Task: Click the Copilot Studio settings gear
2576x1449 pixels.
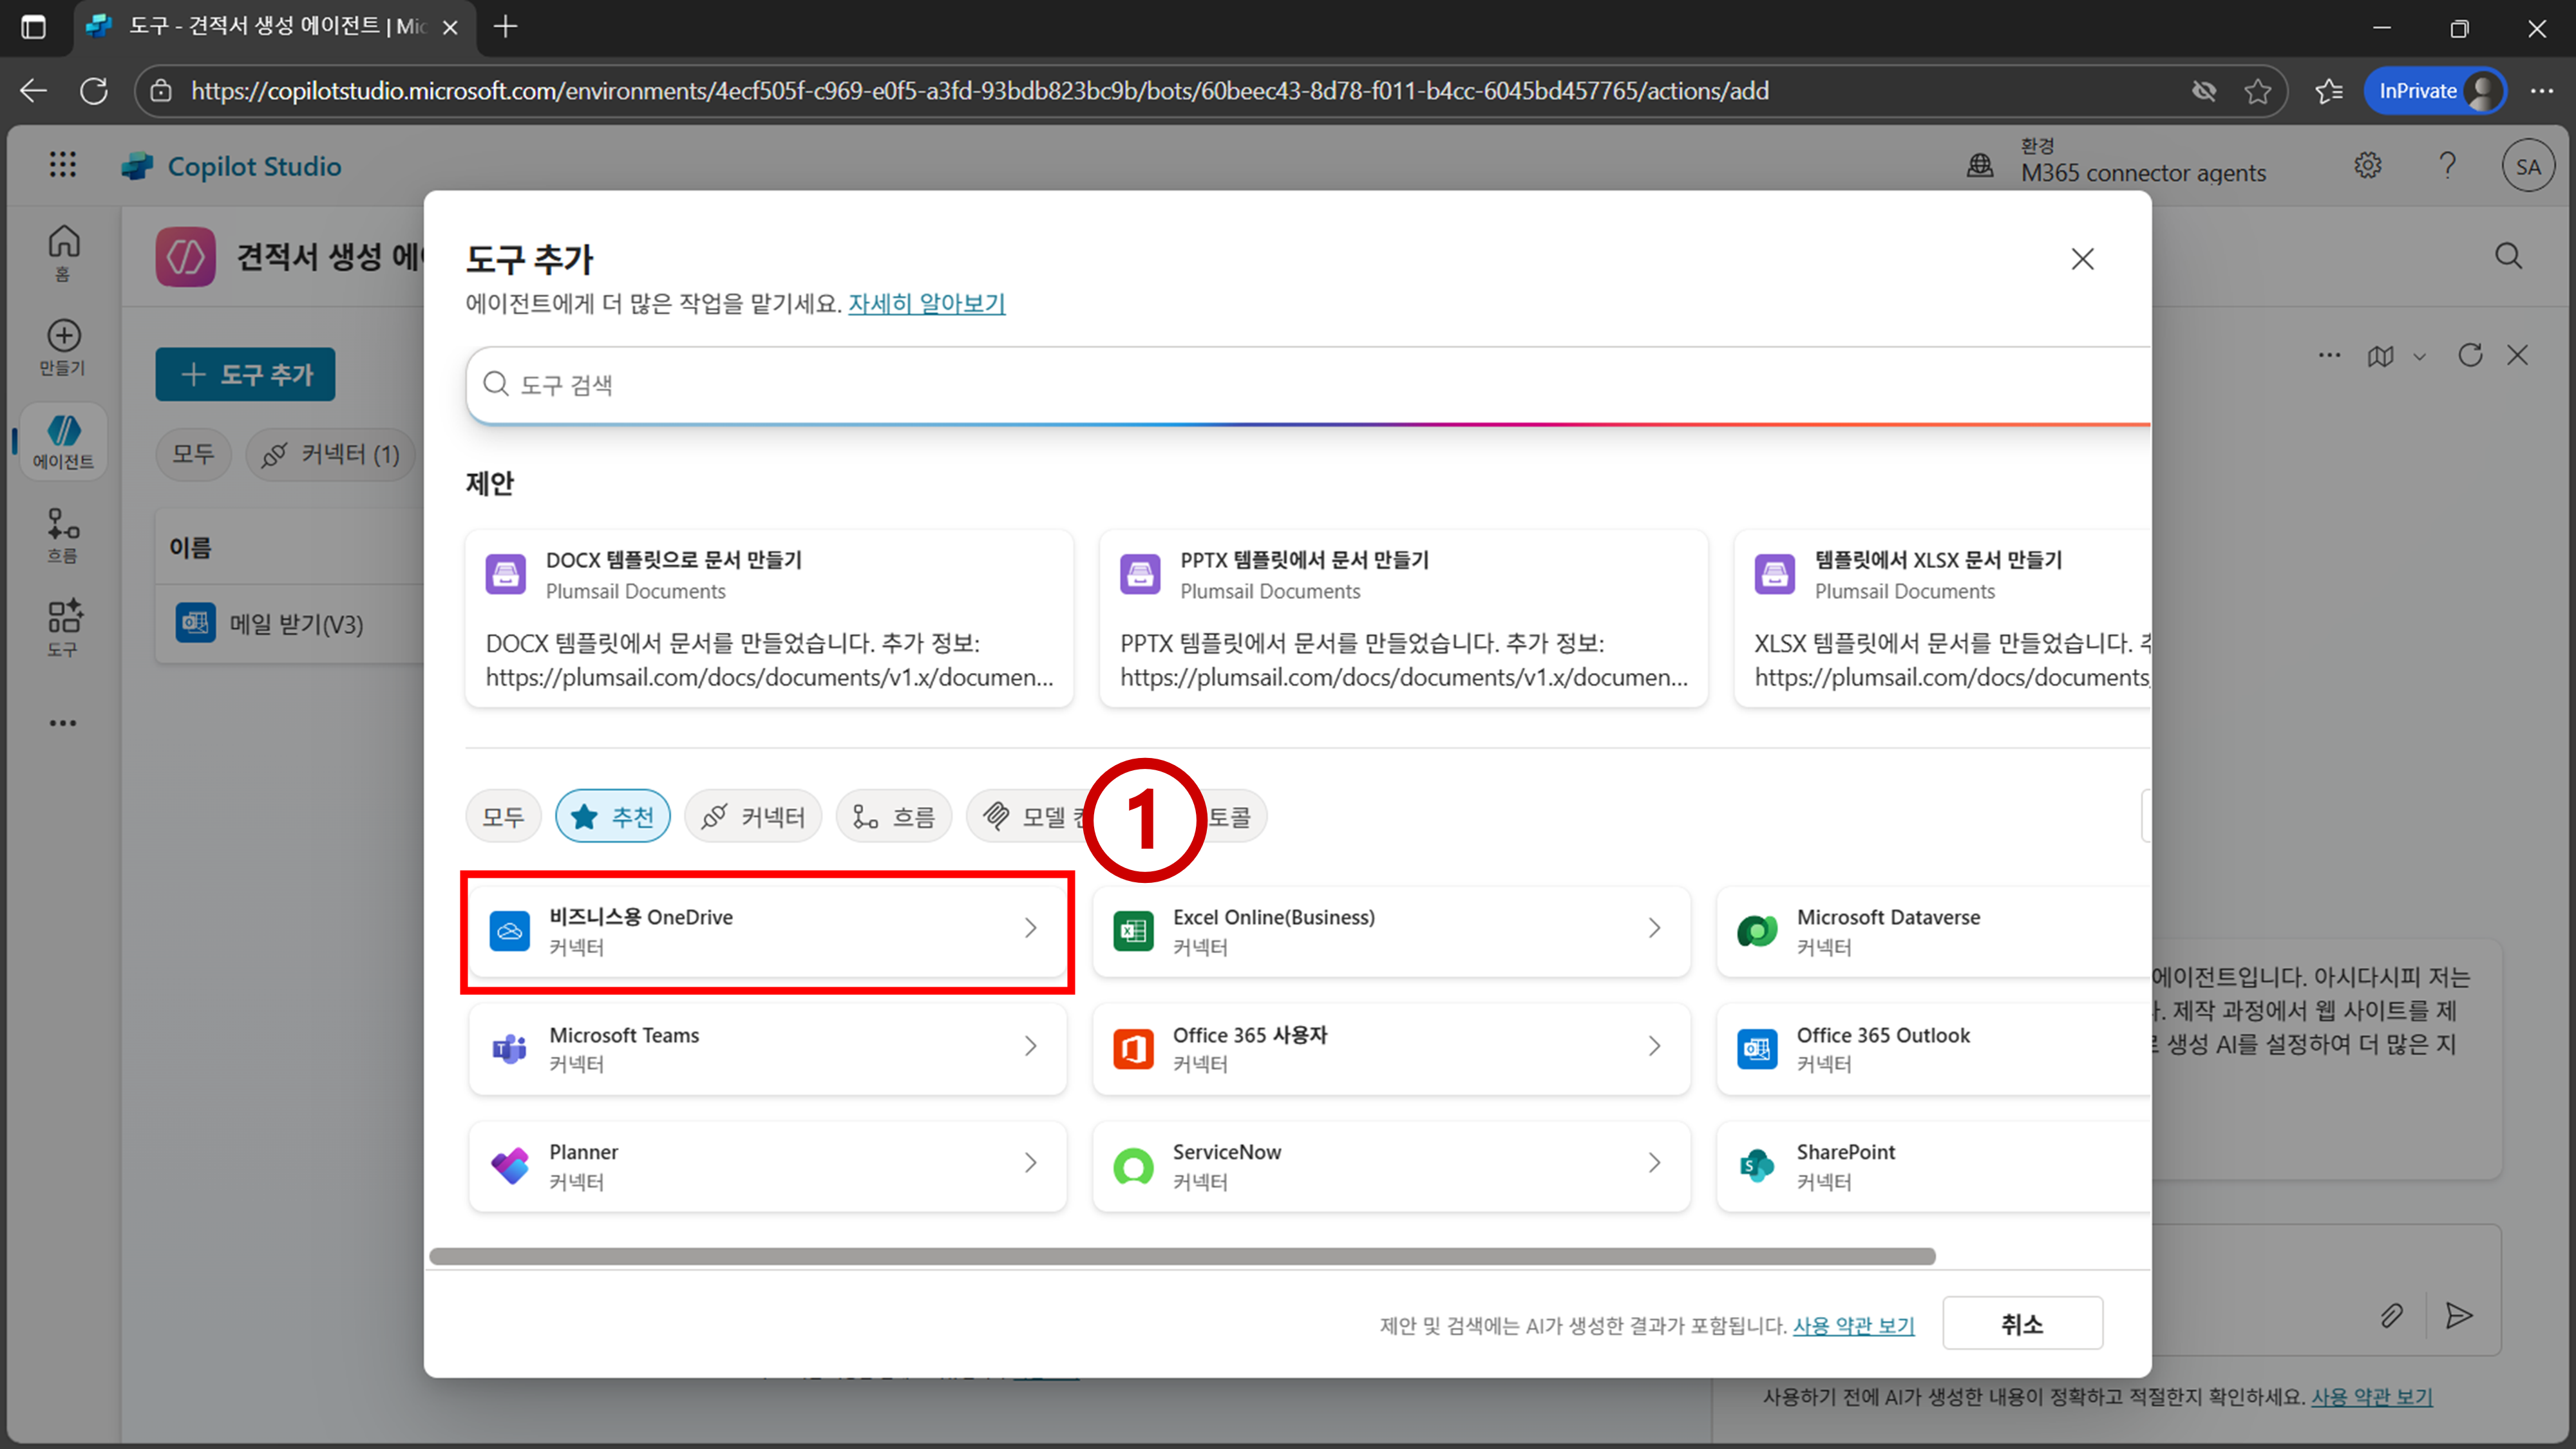Action: pos(2367,165)
